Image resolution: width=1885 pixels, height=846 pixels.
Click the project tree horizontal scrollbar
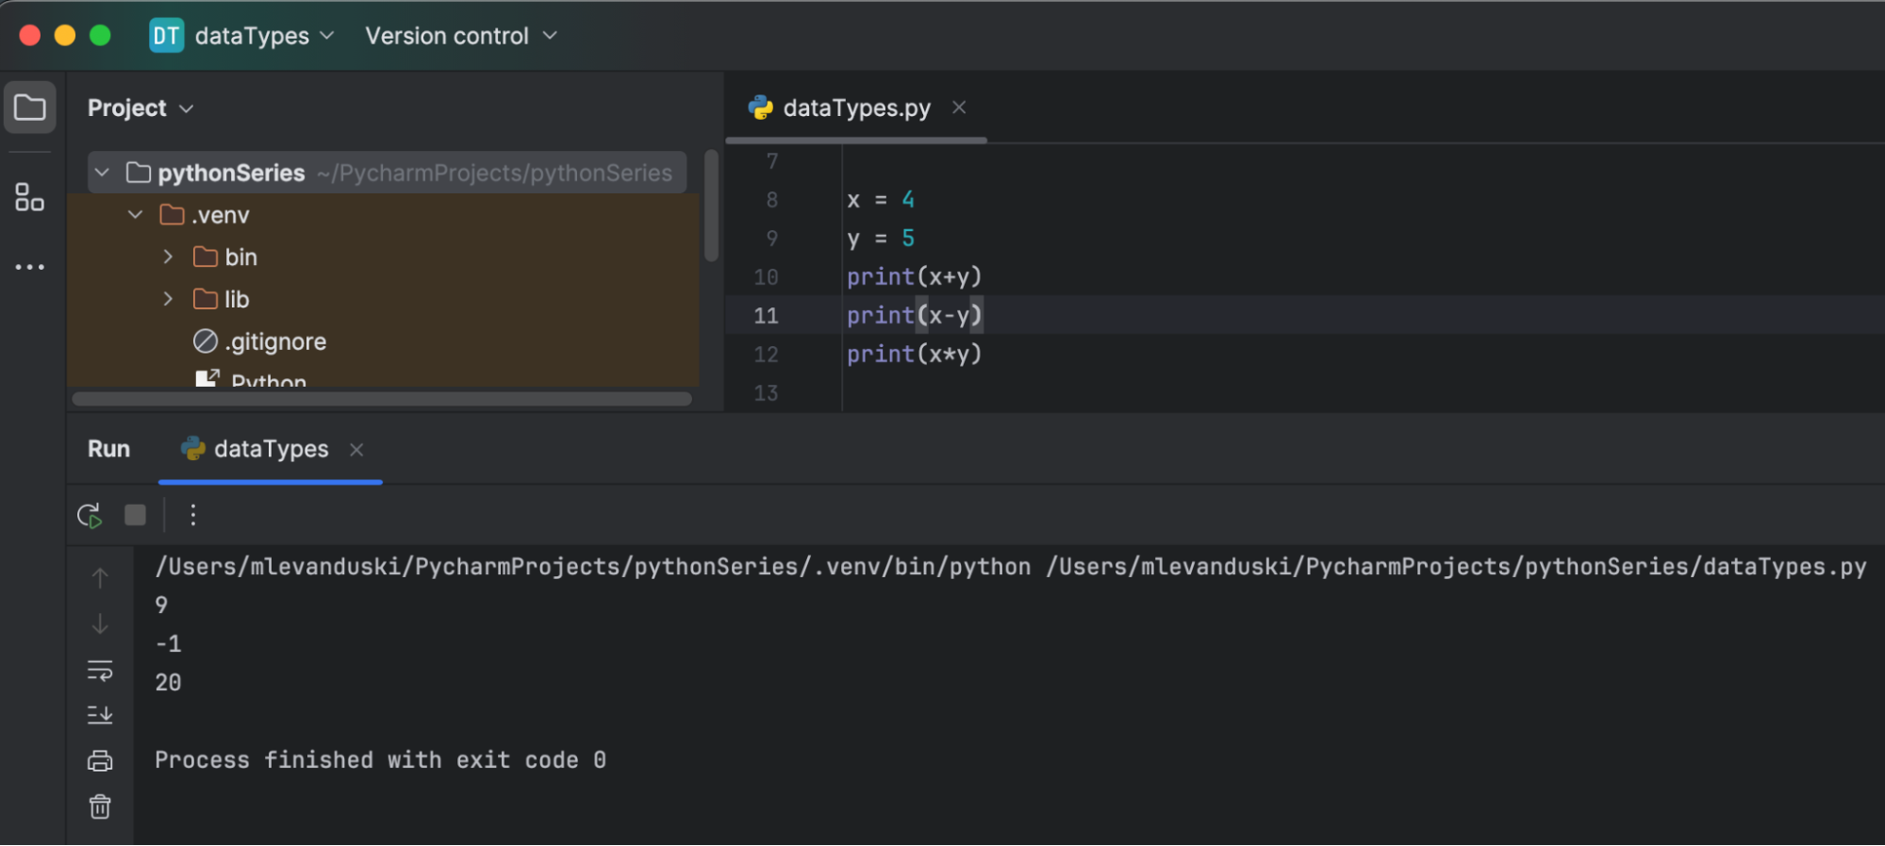pyautogui.click(x=382, y=399)
